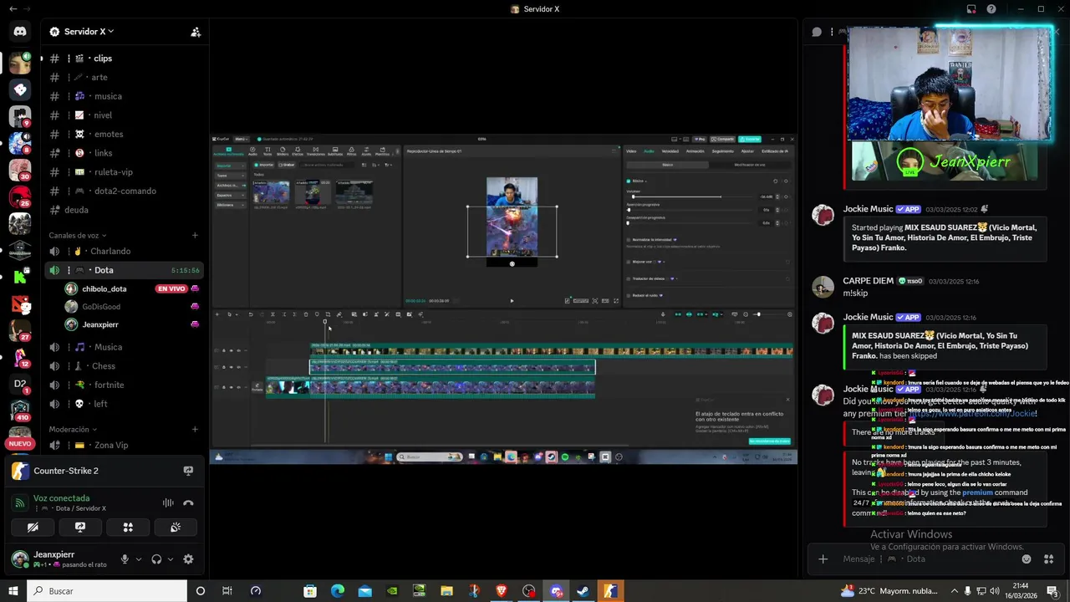Viewport: 1070px width, 602px height.
Task: Open the Menú dropdown in streamed CapCut
Action: [x=241, y=139]
